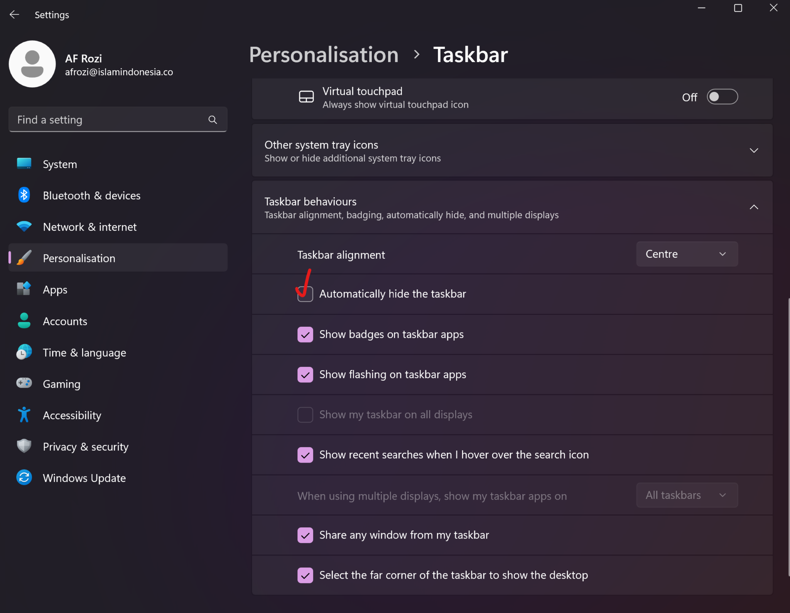Uncheck Show badges on taskbar apps

305,334
